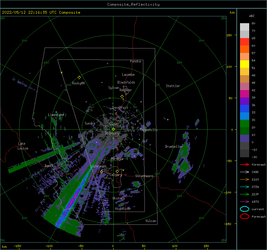Click the HighRiver label
Viewport: 267px width, 250px height.
123,209
